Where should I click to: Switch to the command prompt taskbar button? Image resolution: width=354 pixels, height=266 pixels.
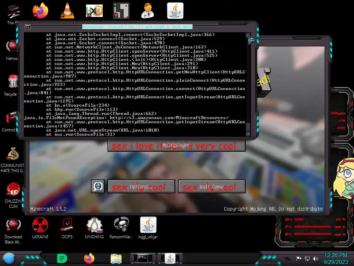pyautogui.click(x=143, y=258)
